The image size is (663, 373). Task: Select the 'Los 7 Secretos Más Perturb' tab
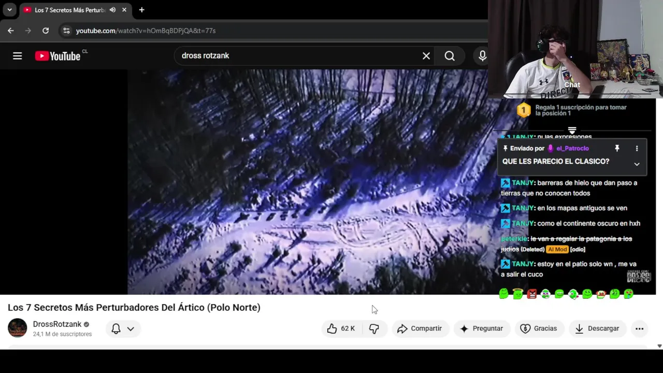pos(69,10)
